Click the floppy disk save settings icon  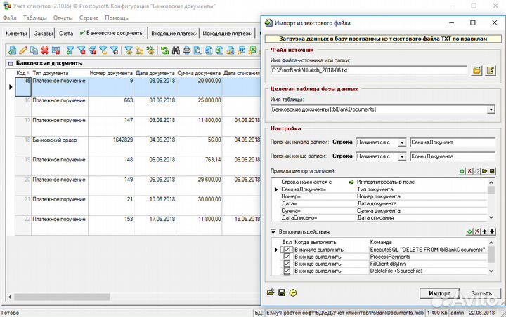(282, 292)
